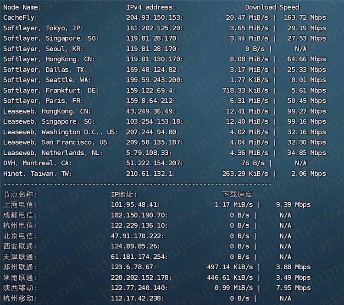344x305 pixels.
Task: Select IP address 43.249.36.49
Action: tap(151, 111)
